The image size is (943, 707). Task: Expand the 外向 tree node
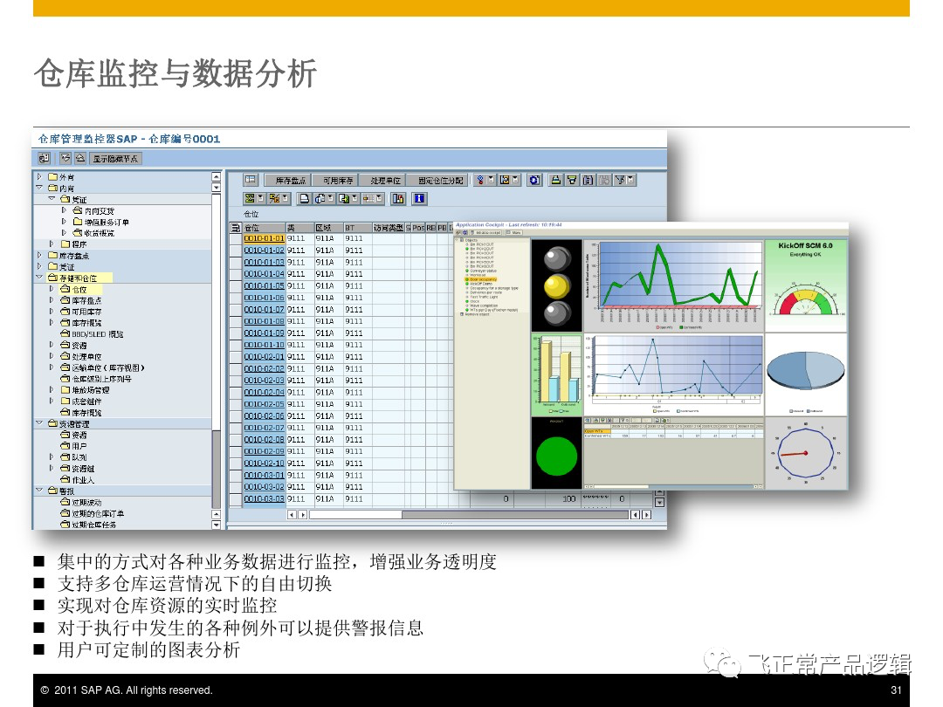click(39, 176)
